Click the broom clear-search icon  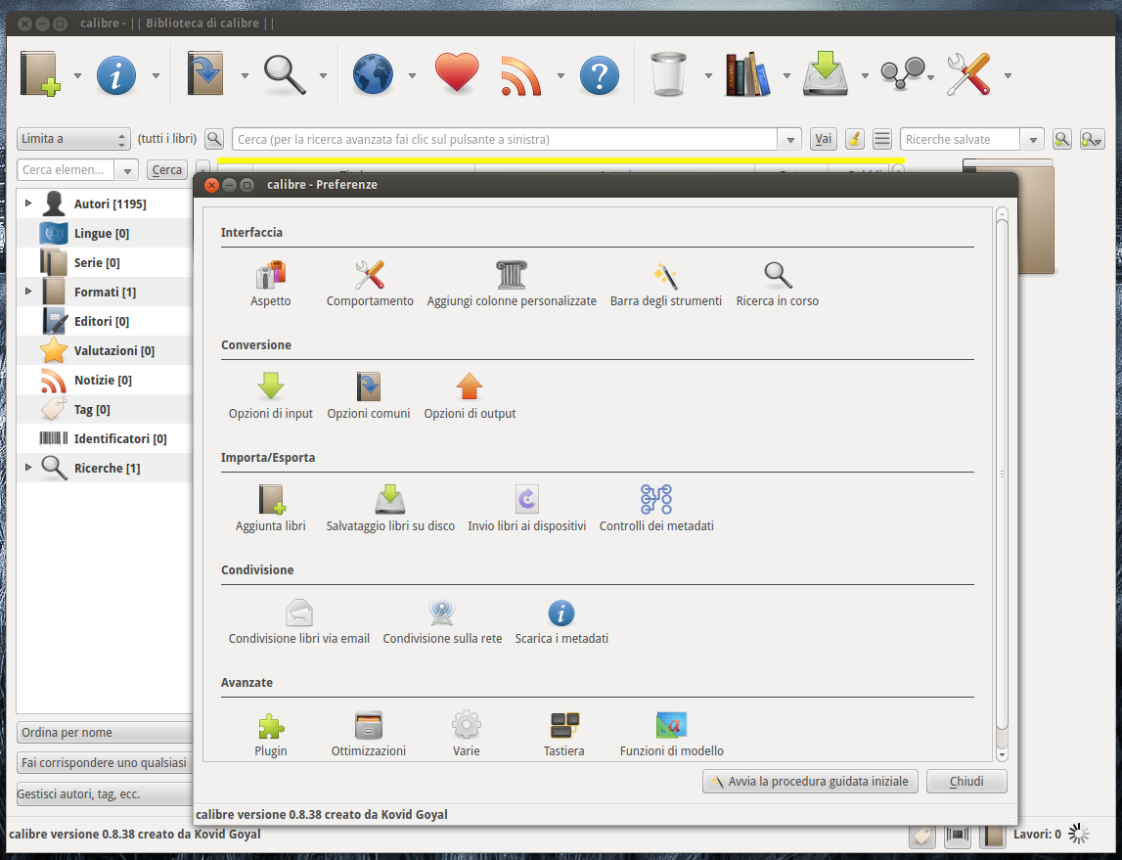[x=854, y=139]
